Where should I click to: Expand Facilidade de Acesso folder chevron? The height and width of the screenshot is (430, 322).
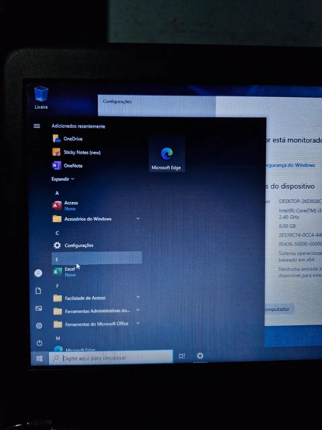click(x=138, y=297)
